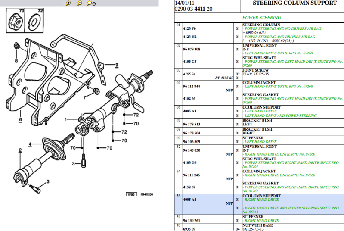Click callout number 4 in the diagram
Screen dimensions: 344x231
[30, 144]
